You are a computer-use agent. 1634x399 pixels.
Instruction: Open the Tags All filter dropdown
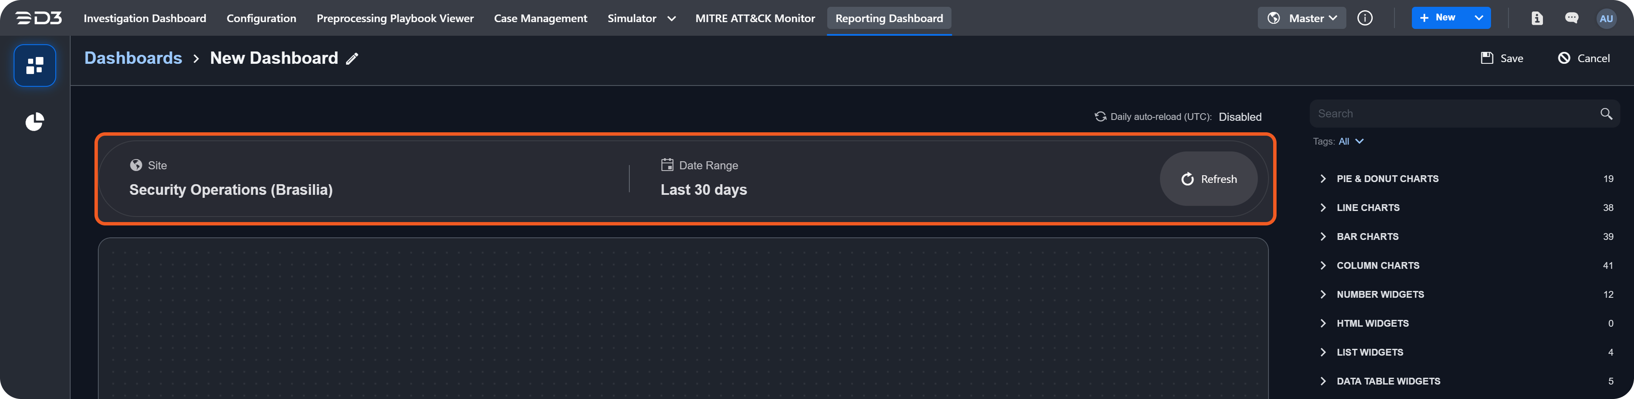(1351, 142)
